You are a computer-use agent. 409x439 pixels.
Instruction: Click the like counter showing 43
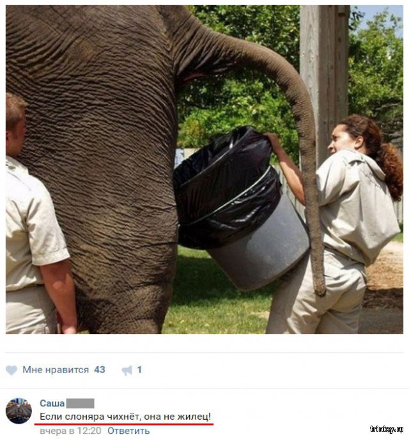click(x=100, y=370)
